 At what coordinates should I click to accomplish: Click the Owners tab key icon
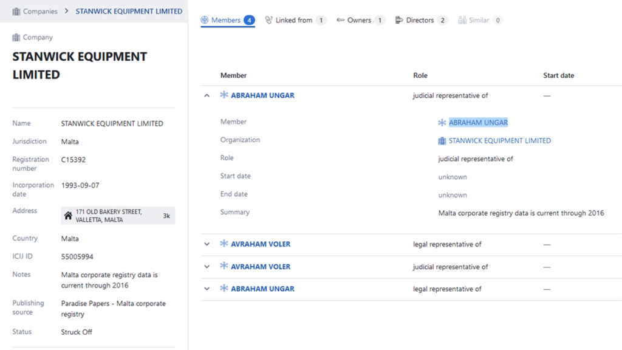[x=340, y=20]
